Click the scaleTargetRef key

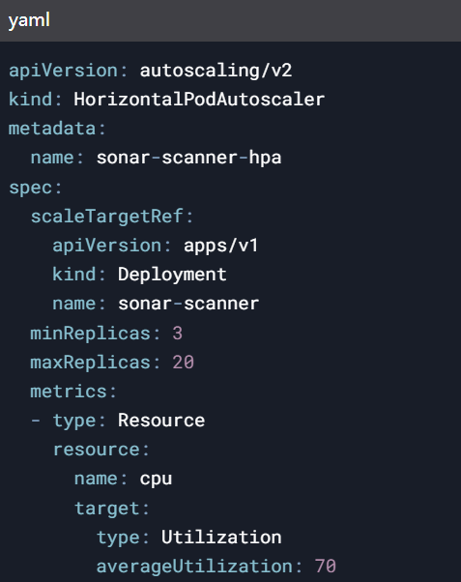pos(107,217)
